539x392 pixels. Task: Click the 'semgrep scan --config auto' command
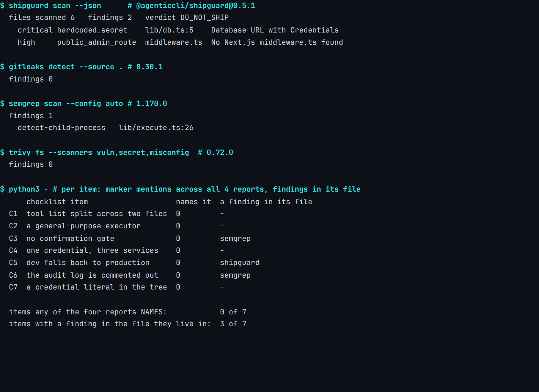(66, 104)
